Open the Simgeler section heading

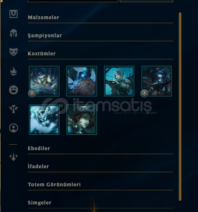[100, 203]
